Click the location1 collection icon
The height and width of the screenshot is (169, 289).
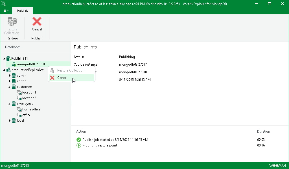19,92
